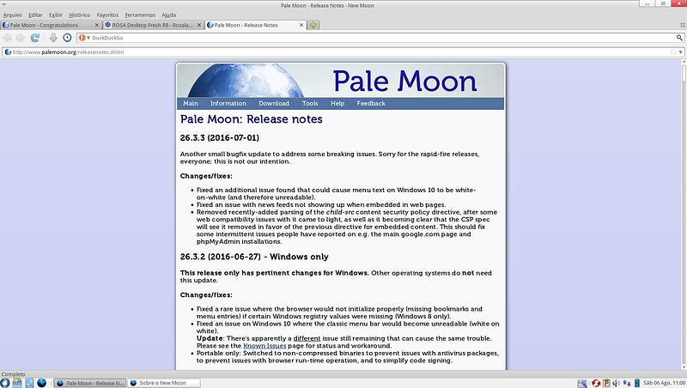The image size is (687, 388).
Task: Go back using the back arrow
Action: [x=8, y=38]
